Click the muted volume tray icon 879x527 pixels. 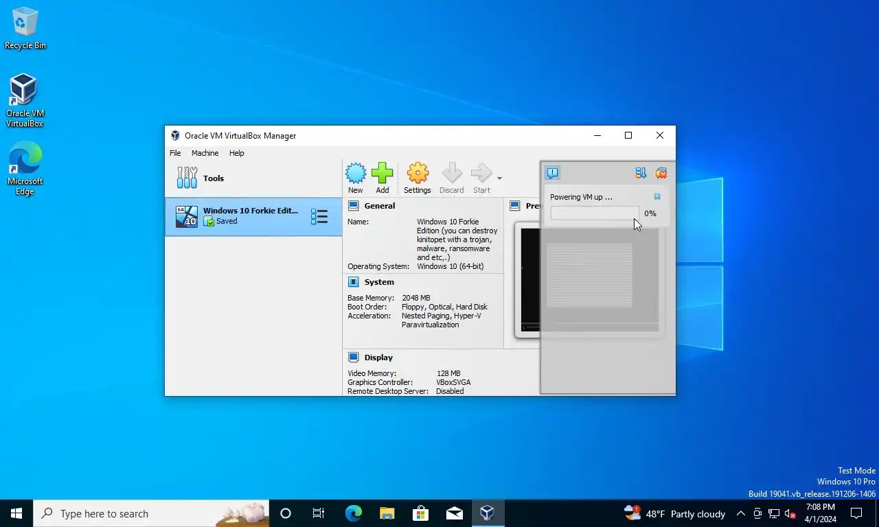coord(790,513)
